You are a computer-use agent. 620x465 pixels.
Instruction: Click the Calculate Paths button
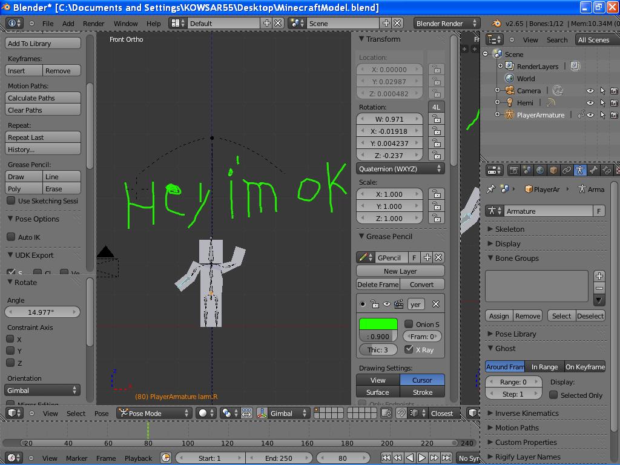(43, 97)
